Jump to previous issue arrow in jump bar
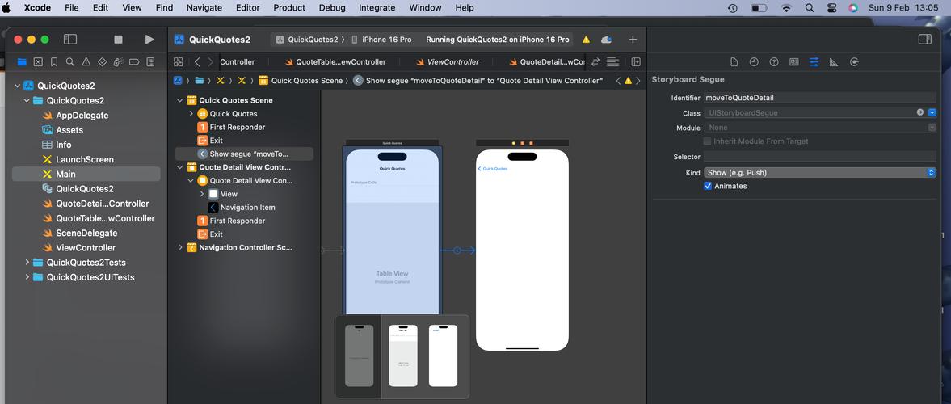 [x=618, y=81]
